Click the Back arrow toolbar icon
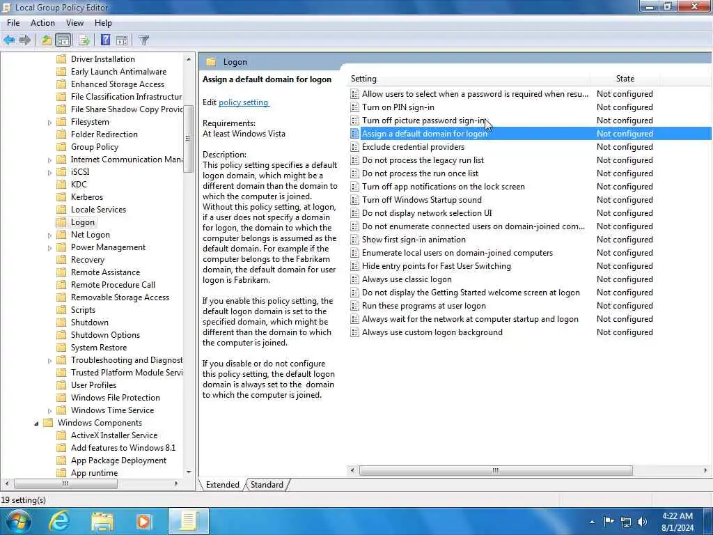Viewport: 713px width, 535px height. point(9,40)
